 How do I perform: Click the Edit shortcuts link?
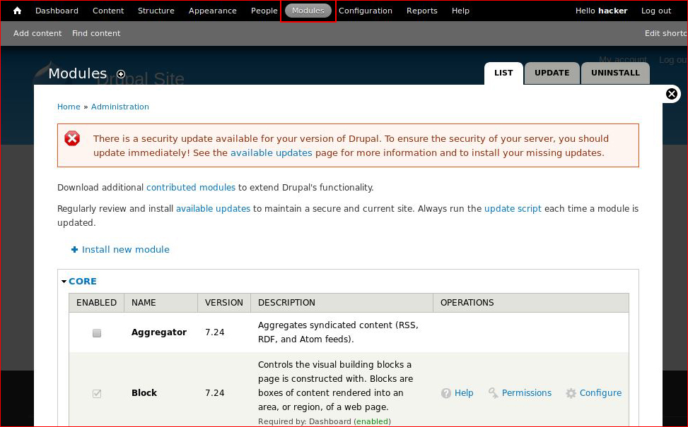pos(666,33)
